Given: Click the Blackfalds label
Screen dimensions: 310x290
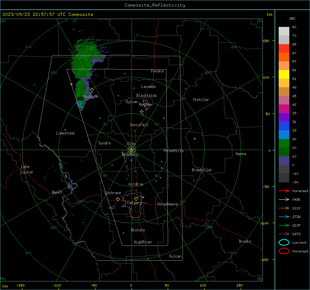Looking at the screenshot, I should coord(146,96).
